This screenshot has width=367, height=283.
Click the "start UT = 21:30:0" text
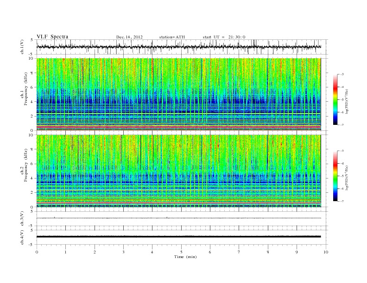224,37
